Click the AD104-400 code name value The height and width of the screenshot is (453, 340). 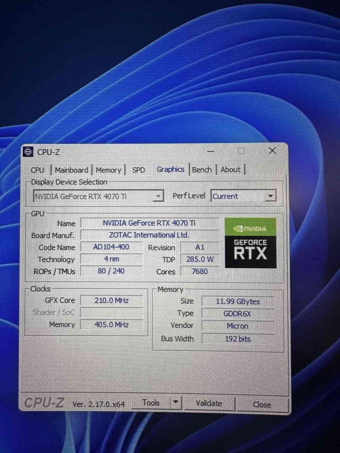(x=111, y=247)
